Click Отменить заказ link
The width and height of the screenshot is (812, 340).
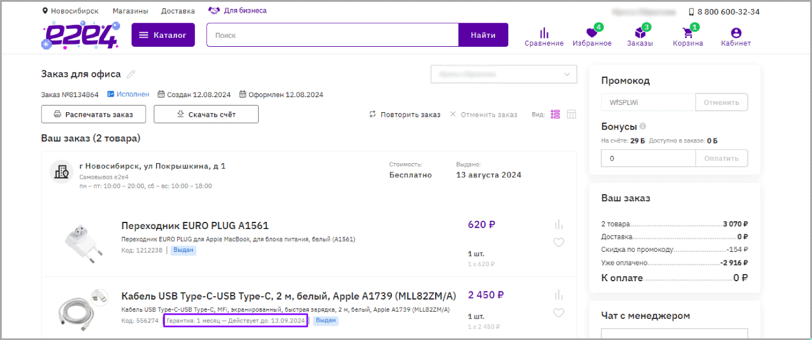[484, 115]
